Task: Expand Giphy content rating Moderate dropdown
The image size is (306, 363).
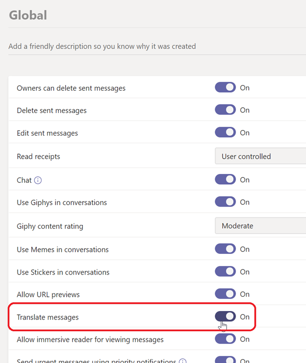Action: pyautogui.click(x=260, y=226)
